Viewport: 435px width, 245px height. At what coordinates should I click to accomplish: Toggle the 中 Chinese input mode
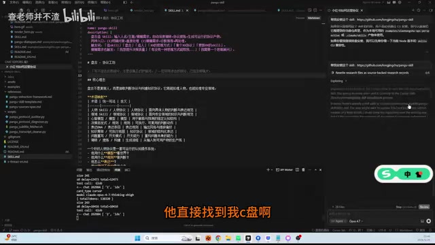click(x=407, y=174)
